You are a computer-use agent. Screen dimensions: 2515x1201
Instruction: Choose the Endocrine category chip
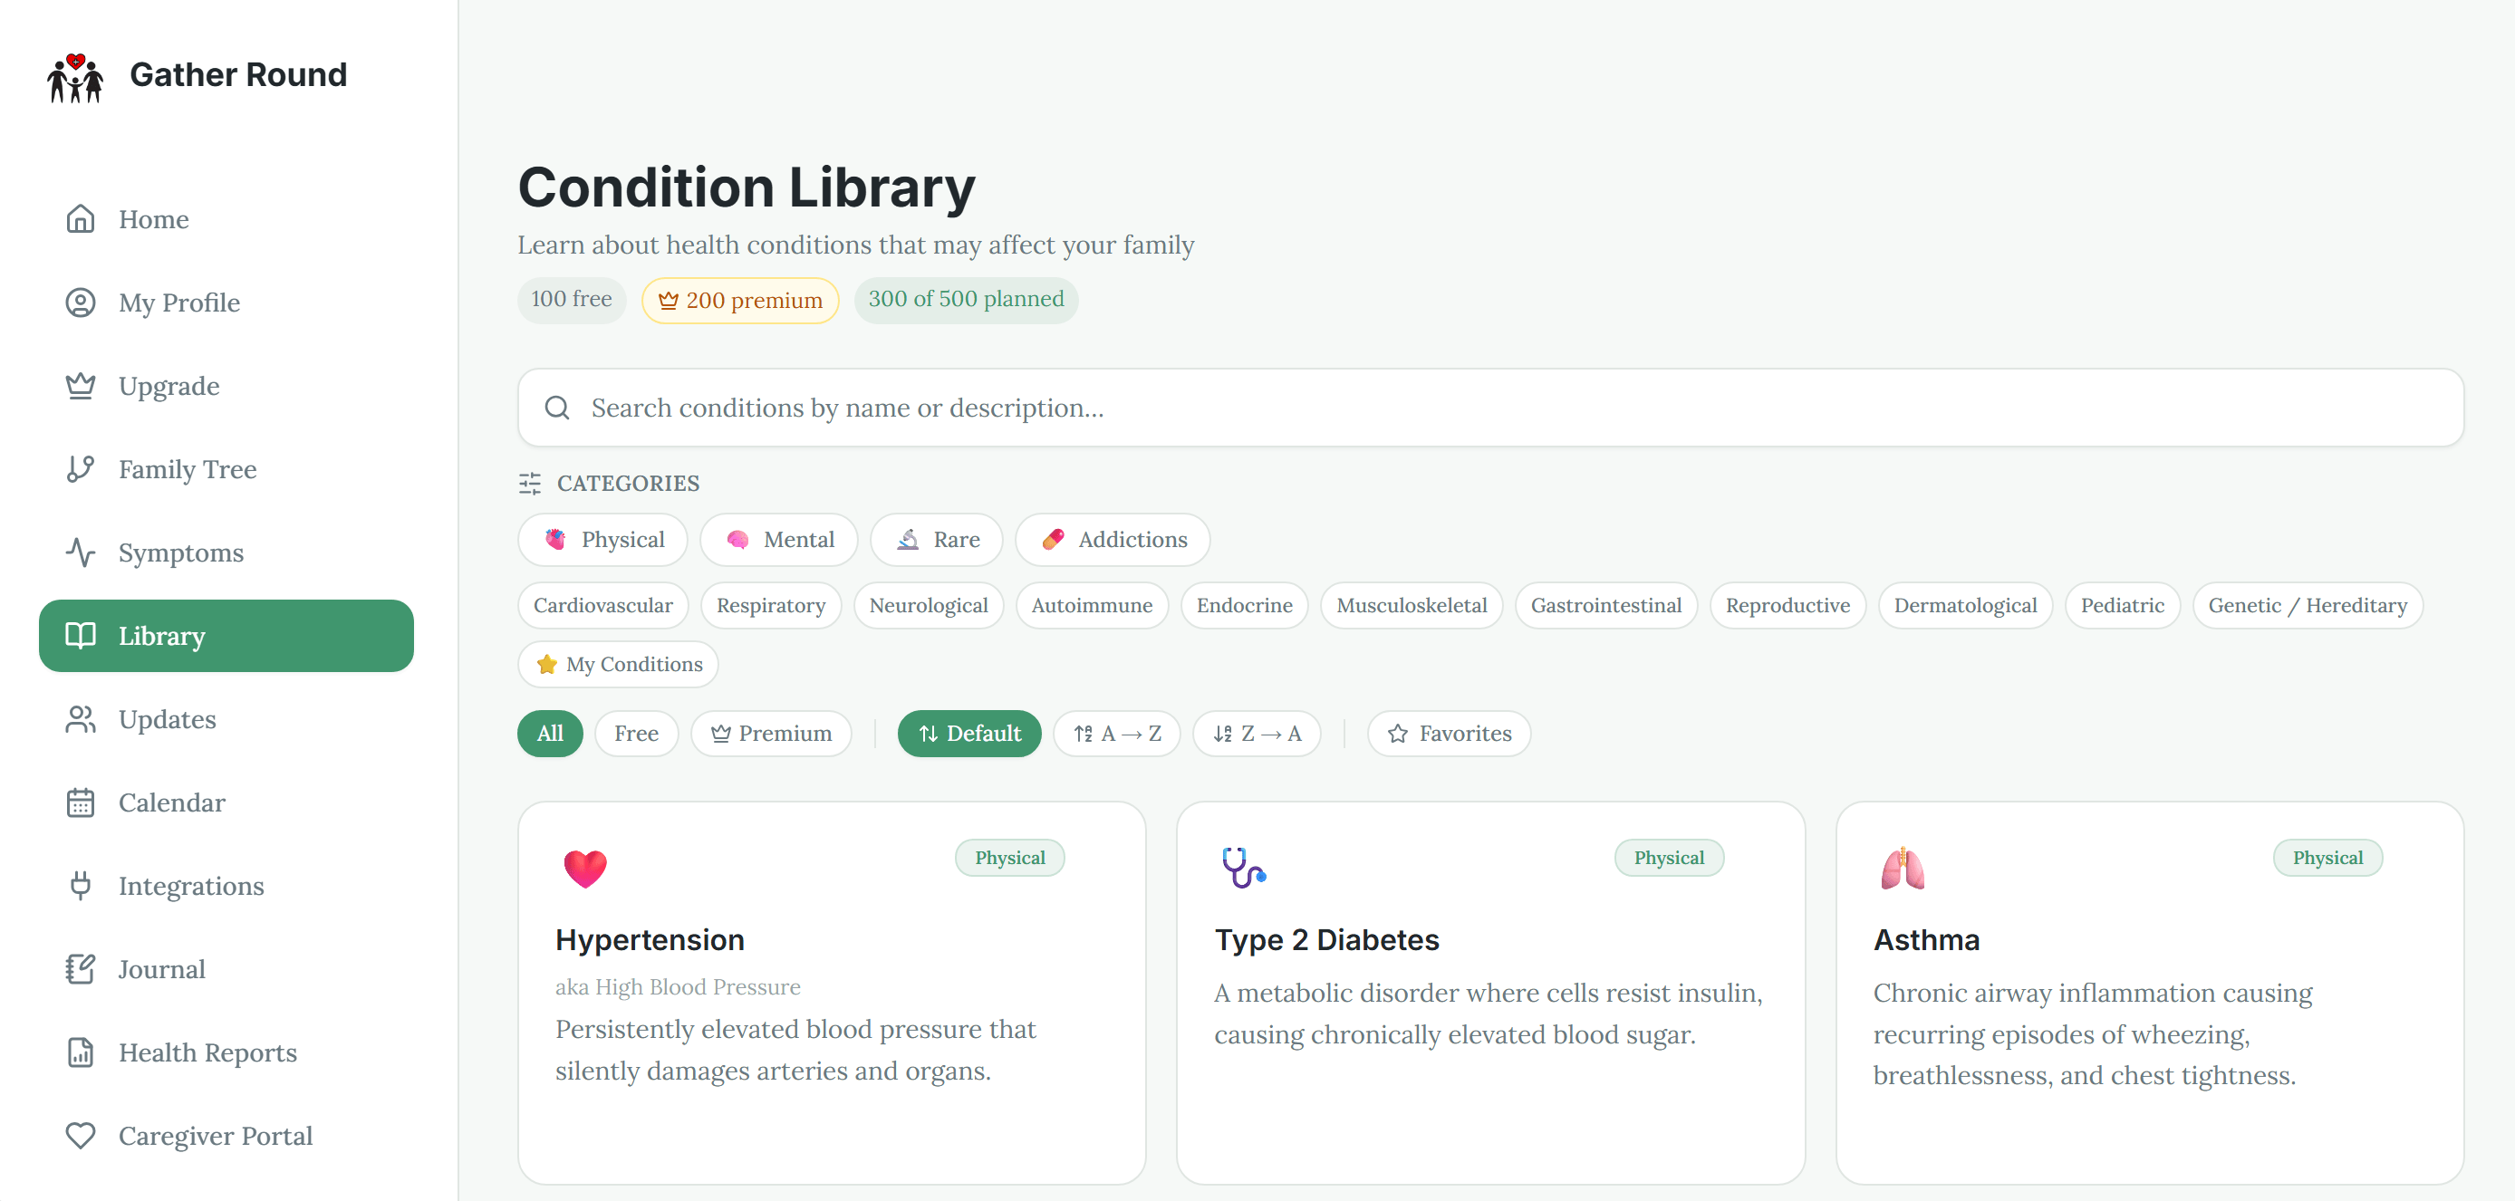[x=1244, y=605]
